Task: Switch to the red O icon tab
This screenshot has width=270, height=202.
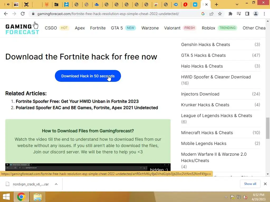Action: [185, 4]
